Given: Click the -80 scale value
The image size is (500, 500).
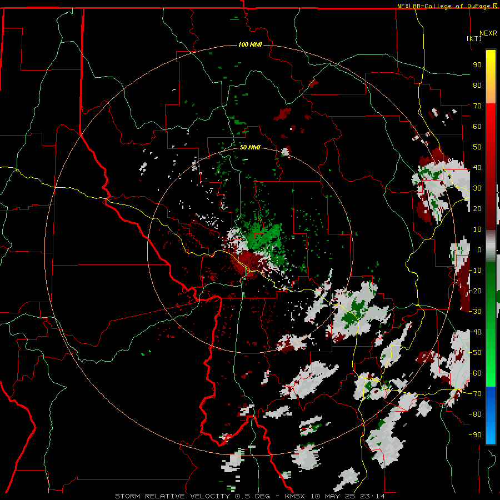Looking at the screenshot, I should (x=476, y=414).
